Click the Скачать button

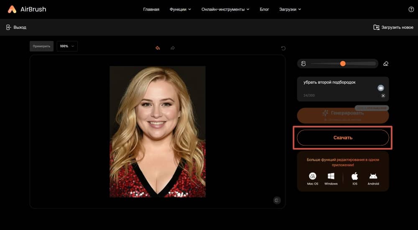point(343,138)
